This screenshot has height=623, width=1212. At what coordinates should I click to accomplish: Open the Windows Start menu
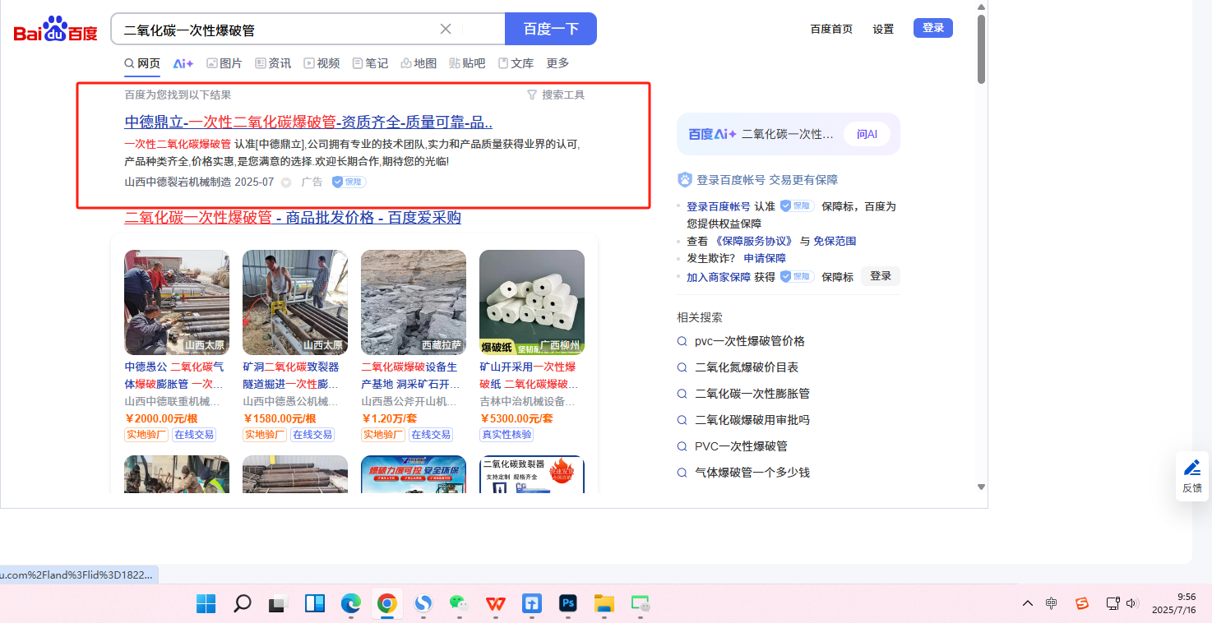[x=206, y=604]
